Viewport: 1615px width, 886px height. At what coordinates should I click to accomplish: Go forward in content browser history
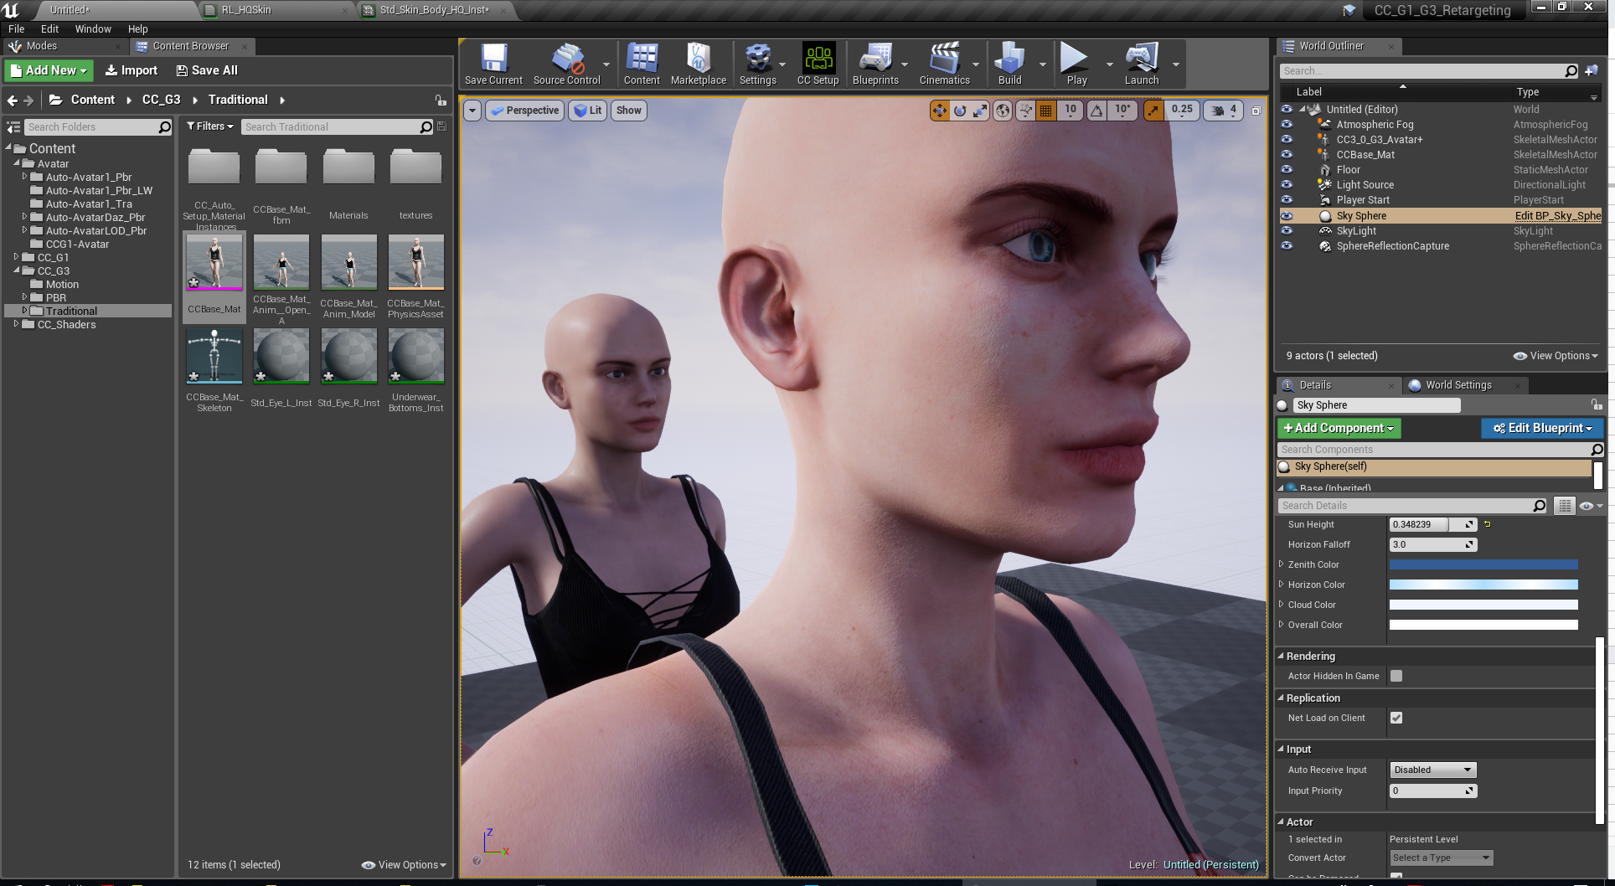(x=28, y=100)
